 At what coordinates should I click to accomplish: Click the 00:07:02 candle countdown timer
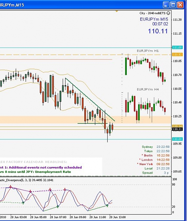[160, 24]
